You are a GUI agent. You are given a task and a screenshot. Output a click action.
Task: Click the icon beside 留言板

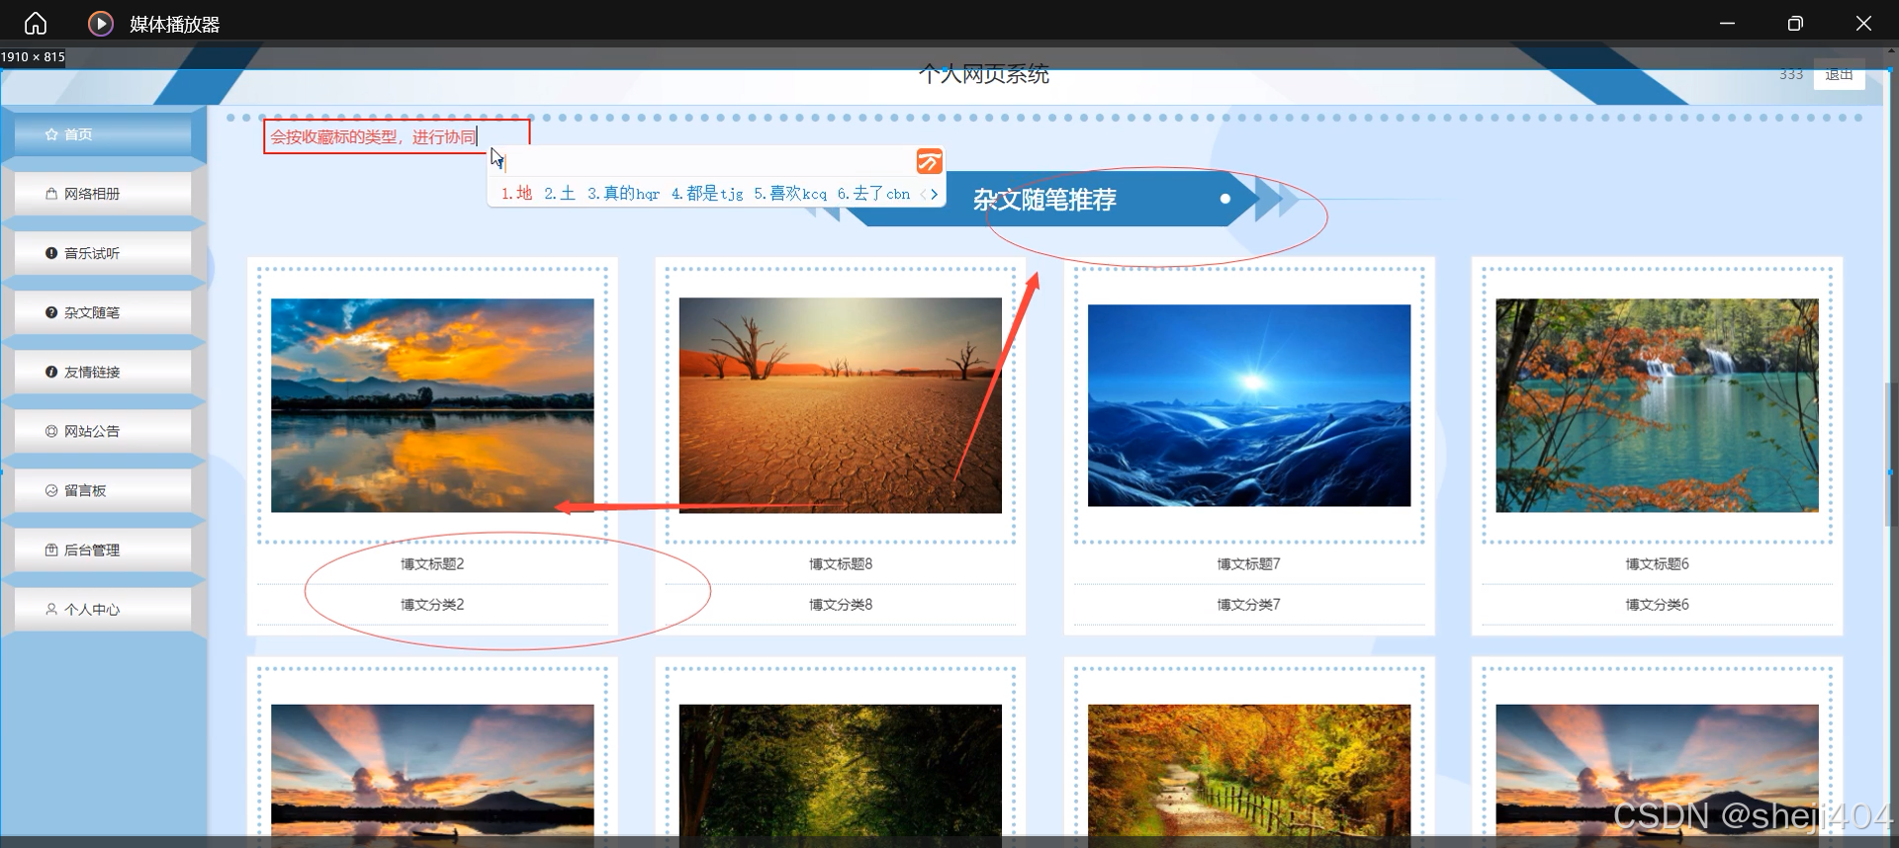coord(51,490)
